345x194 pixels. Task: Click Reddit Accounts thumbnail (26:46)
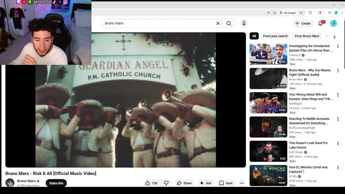point(268,127)
